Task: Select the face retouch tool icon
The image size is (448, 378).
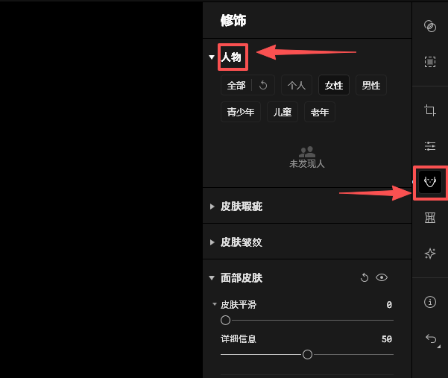Action: coord(430,182)
